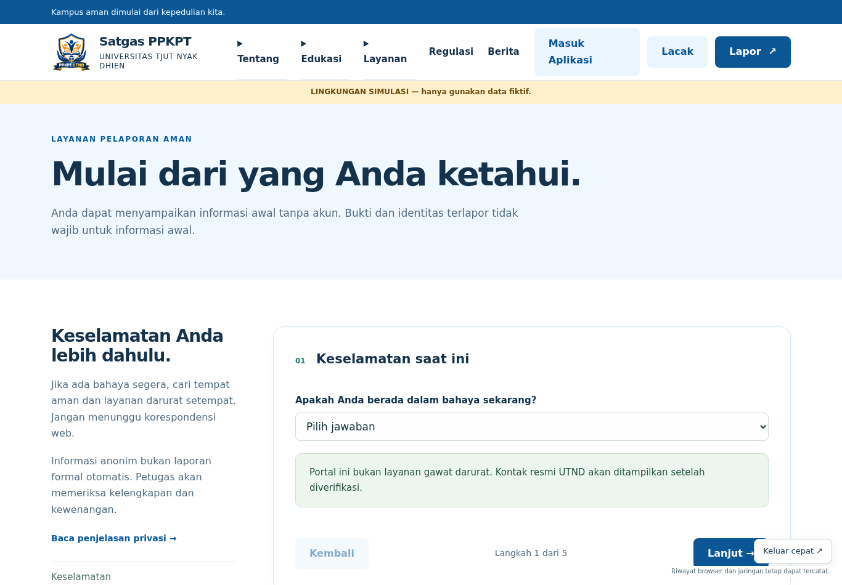Click the 'UNIVERSITAS TJUT NYAK DHIEN' subtitle

[149, 61]
